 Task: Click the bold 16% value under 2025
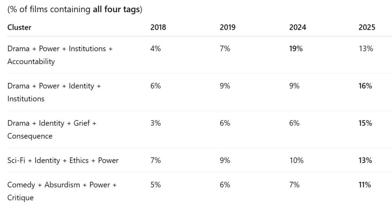point(365,86)
